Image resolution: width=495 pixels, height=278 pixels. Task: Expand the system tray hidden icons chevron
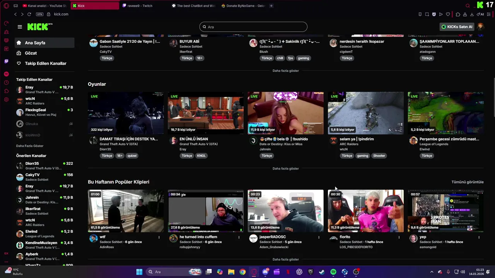tap(432, 272)
